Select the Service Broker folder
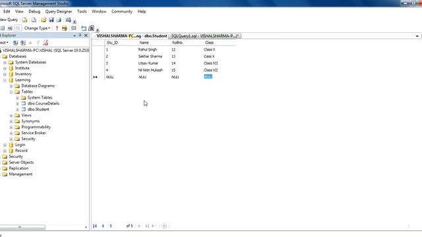The height and width of the screenshot is (237, 422). [x=34, y=133]
